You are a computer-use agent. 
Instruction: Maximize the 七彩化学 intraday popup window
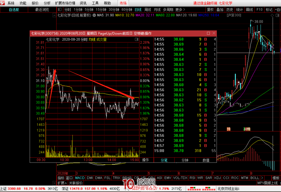coord(208,33)
